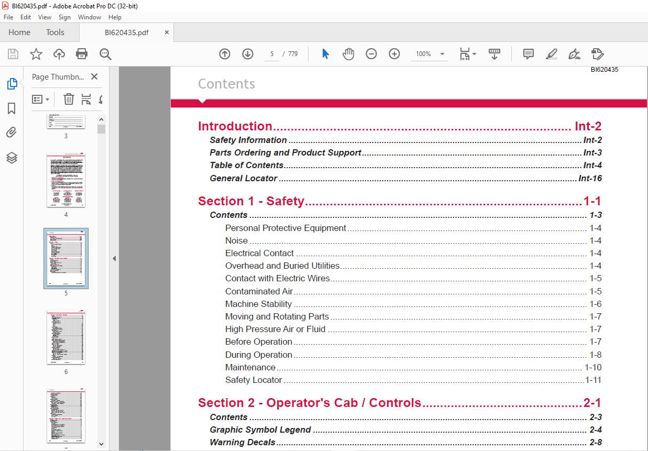The image size is (648, 451).
Task: Click the page range print icon
Action: pos(86,99)
